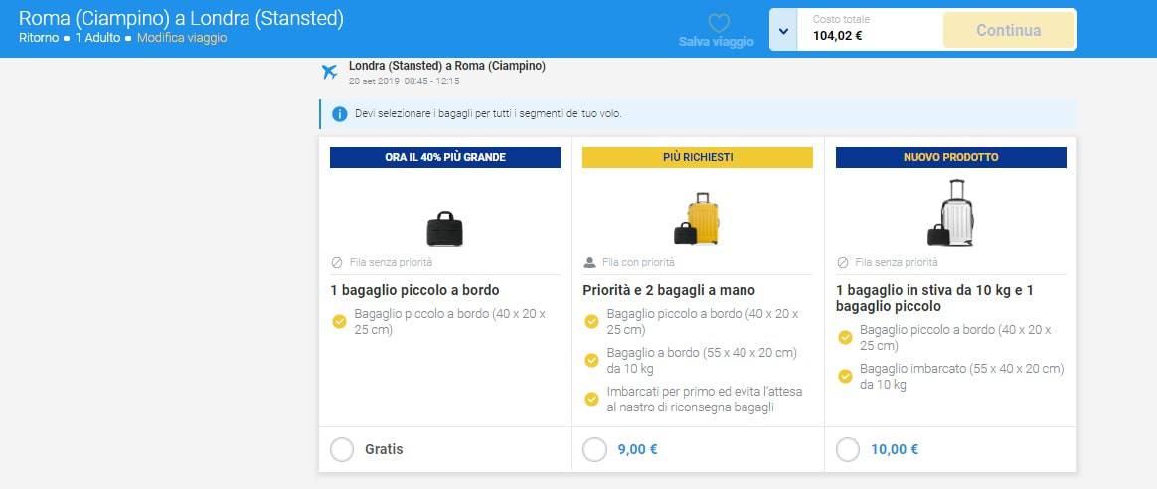Image resolution: width=1157 pixels, height=489 pixels.
Task: Open the Modifica viaggio link
Action: [x=182, y=38]
